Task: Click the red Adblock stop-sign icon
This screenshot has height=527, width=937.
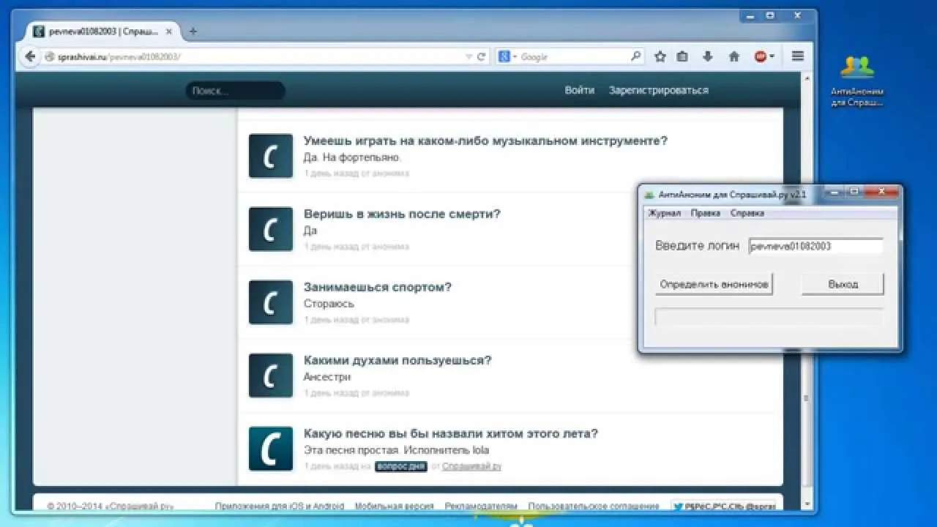Action: (x=761, y=56)
